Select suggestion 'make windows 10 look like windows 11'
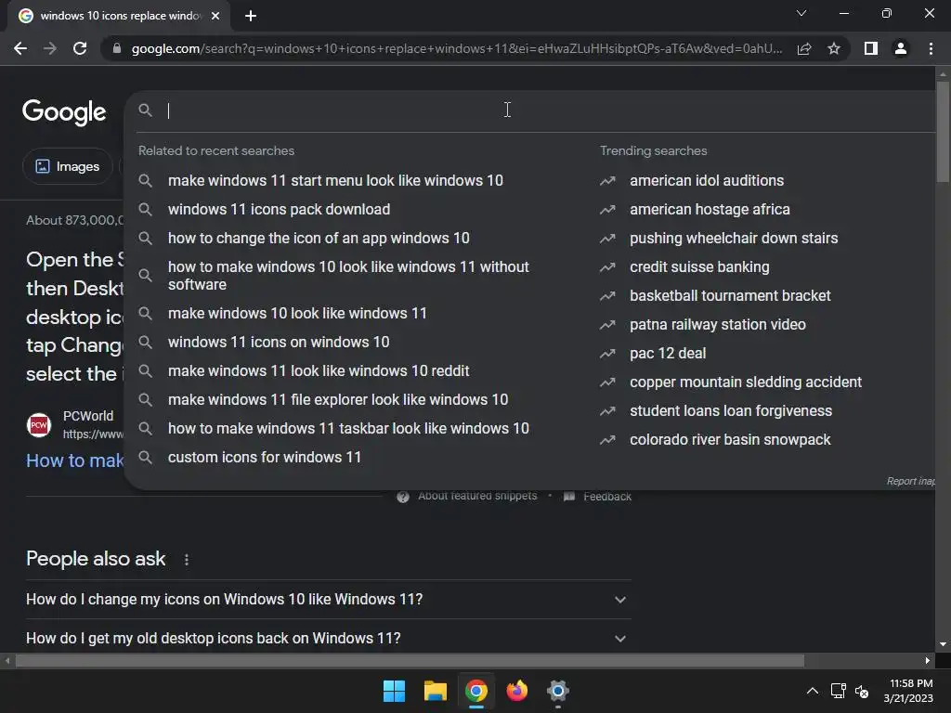The image size is (951, 713). (297, 314)
